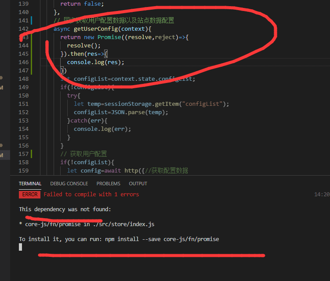
Task: Place cursor at the terminal prompt block
Action: click(20, 247)
